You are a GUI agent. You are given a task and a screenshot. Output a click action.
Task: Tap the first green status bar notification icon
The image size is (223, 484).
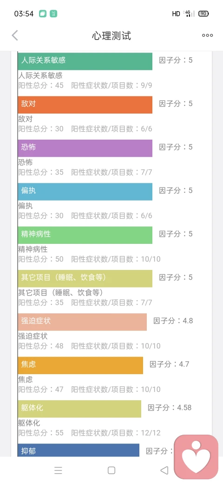(x=43, y=13)
